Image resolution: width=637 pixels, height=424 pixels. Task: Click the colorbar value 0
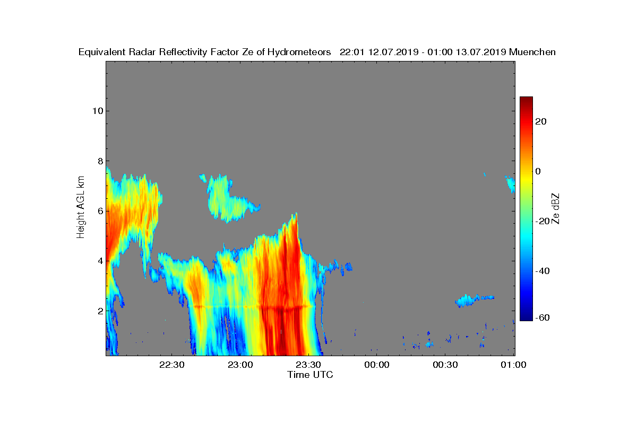pyautogui.click(x=539, y=171)
